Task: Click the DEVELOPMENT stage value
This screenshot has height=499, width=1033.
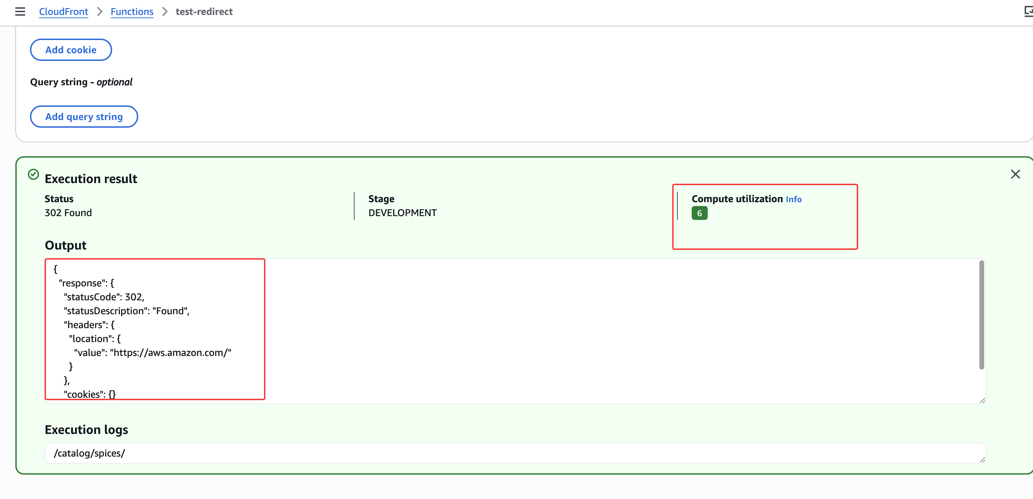Action: click(402, 213)
